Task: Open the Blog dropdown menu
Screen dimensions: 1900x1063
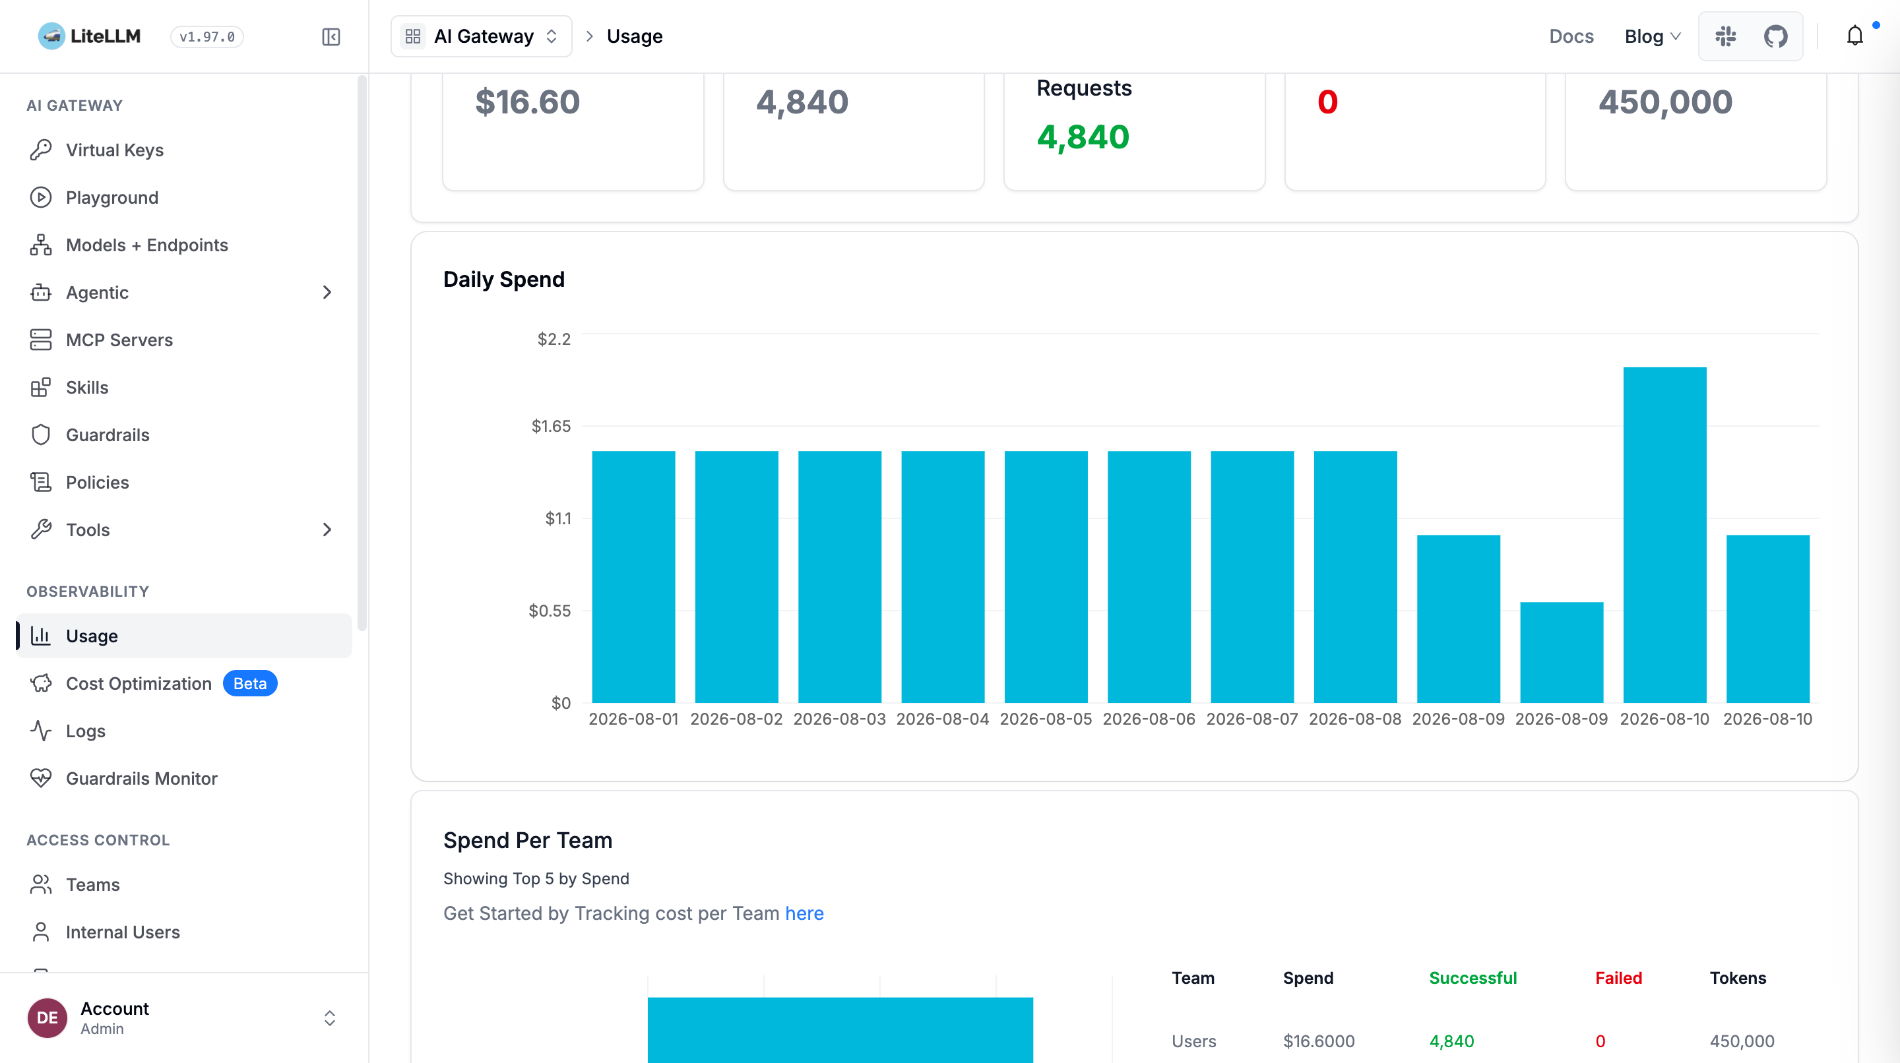Action: point(1652,36)
